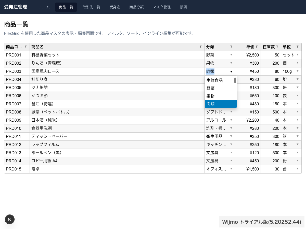Screen dimensions: 306x229
Task: Open the 帳票 section
Action: coord(183,7)
